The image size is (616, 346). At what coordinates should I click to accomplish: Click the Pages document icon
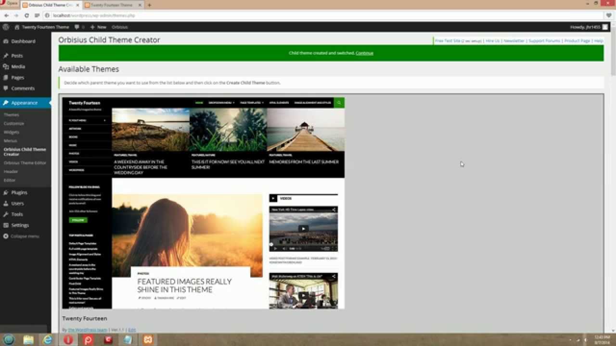6,77
